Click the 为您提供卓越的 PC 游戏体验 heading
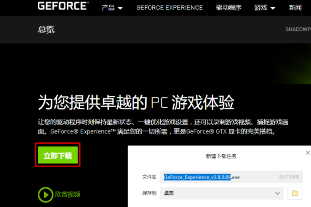This screenshot has width=311, height=207. click(x=136, y=102)
